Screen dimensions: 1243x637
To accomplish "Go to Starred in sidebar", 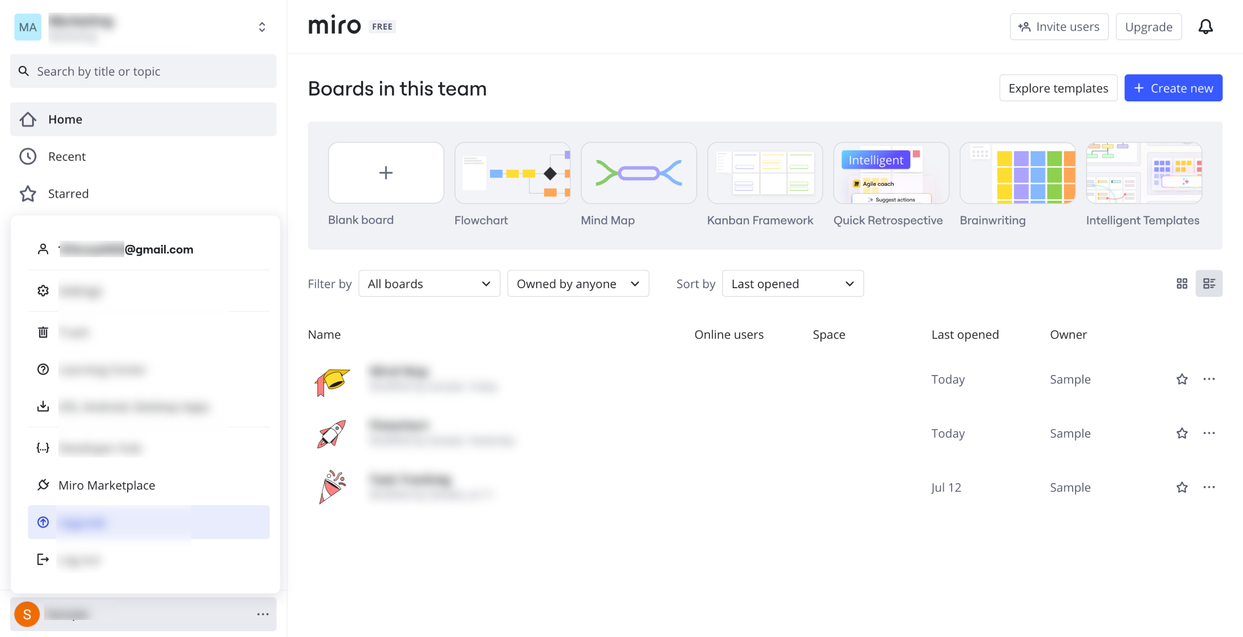I will coord(68,194).
